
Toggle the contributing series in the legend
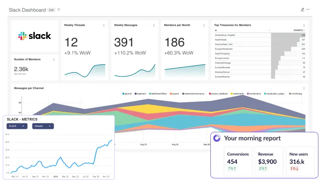pyautogui.click(x=295, y=94)
